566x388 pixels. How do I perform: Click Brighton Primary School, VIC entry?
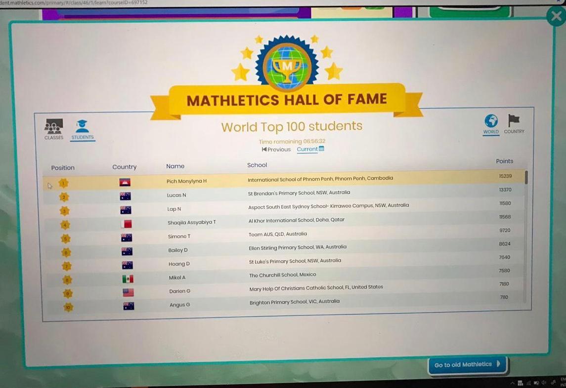coord(295,302)
